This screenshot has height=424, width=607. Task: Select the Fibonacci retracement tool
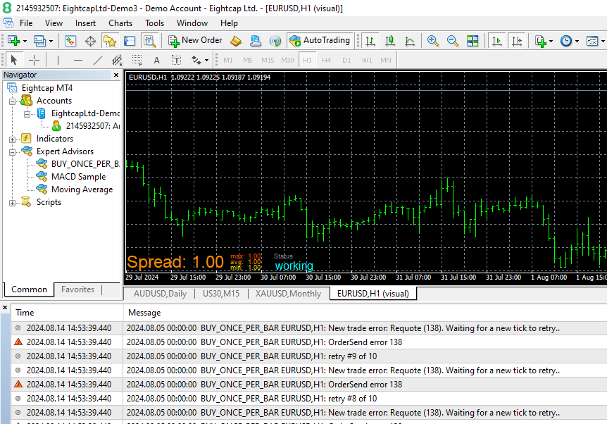click(x=137, y=60)
